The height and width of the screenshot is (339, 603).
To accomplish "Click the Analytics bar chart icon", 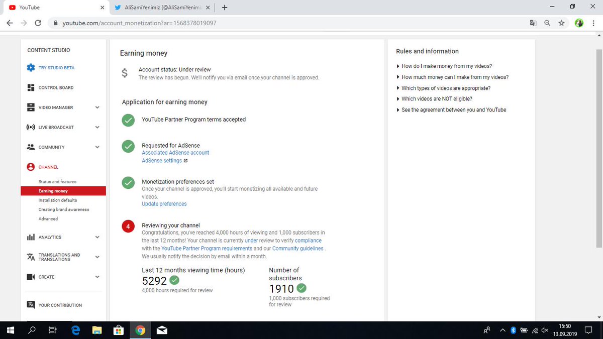I will pyautogui.click(x=31, y=237).
